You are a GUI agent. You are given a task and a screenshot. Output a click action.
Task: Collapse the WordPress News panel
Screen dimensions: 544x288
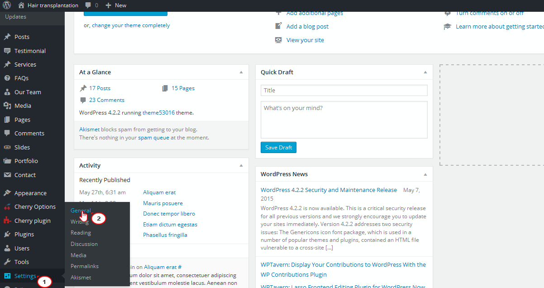(425, 174)
